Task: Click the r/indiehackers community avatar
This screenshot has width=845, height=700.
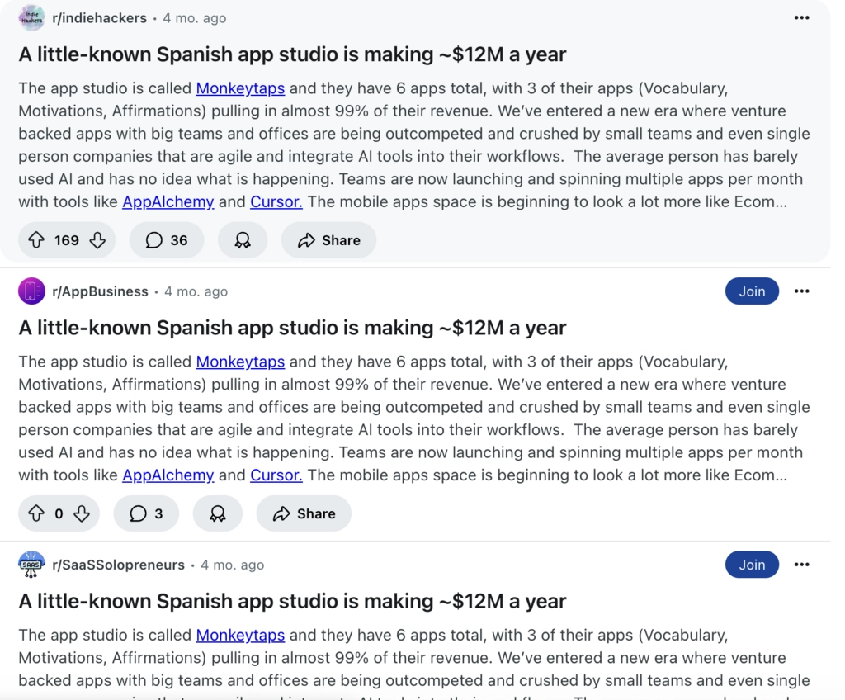Action: click(31, 18)
